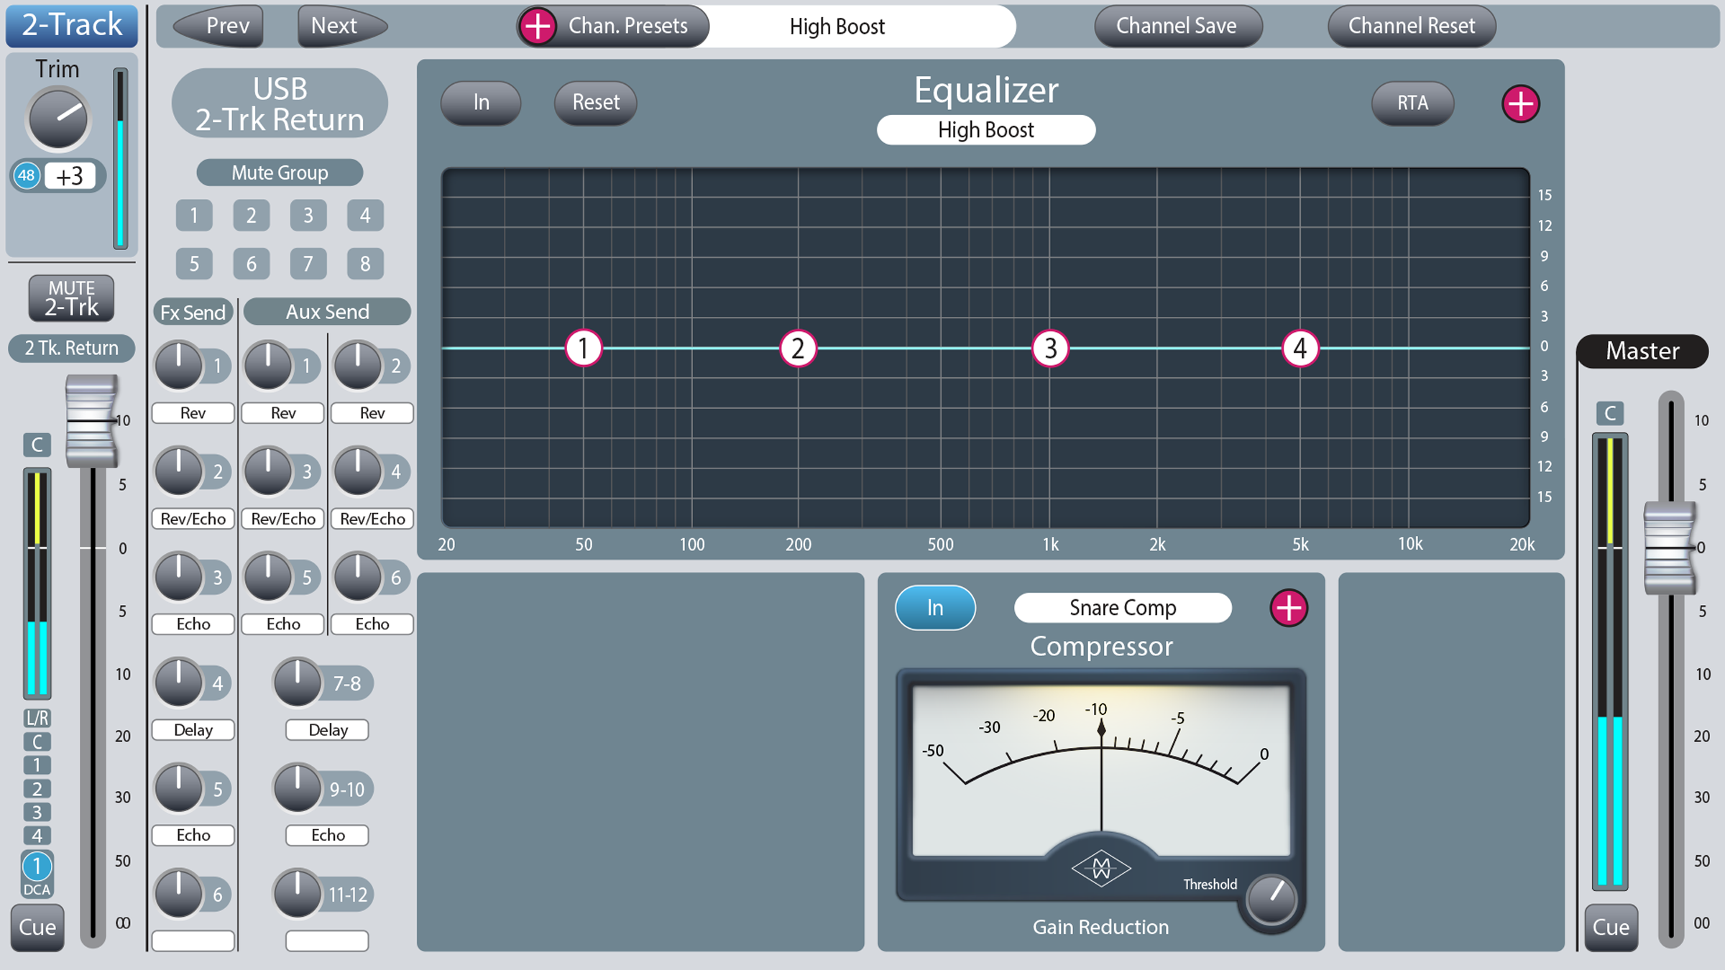This screenshot has width=1725, height=970.
Task: Click the 48 phantom power icon
Action: tap(27, 176)
